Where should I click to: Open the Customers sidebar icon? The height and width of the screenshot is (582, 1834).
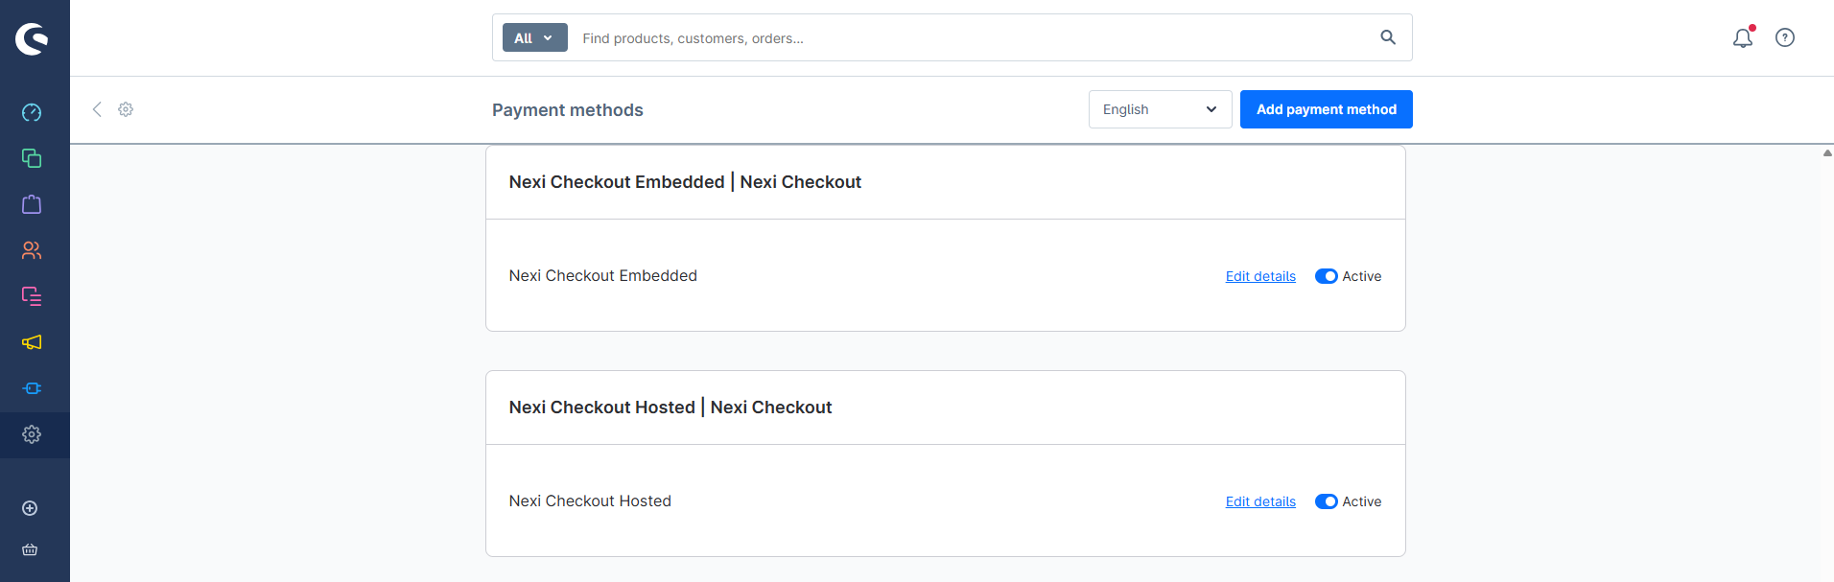(x=32, y=250)
